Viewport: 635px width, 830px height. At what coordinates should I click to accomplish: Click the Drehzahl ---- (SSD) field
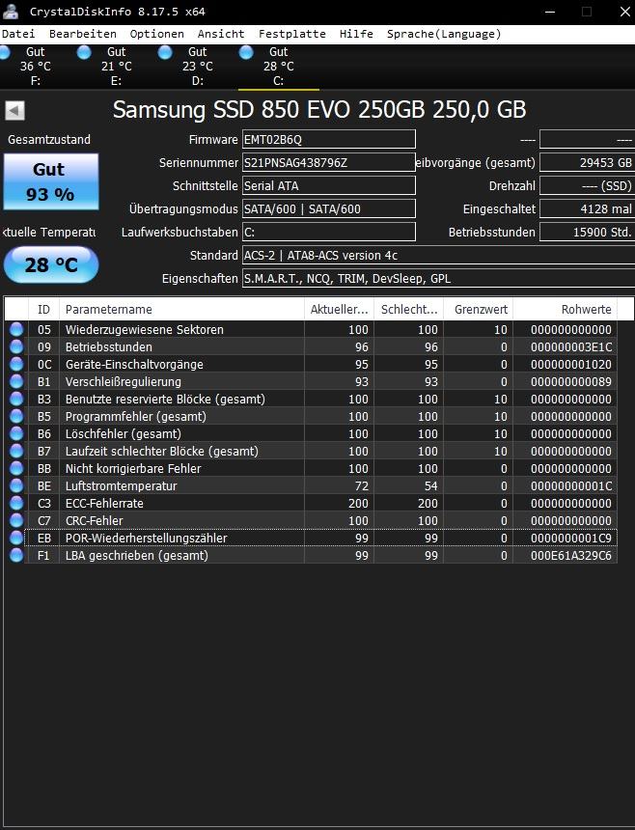coord(587,186)
